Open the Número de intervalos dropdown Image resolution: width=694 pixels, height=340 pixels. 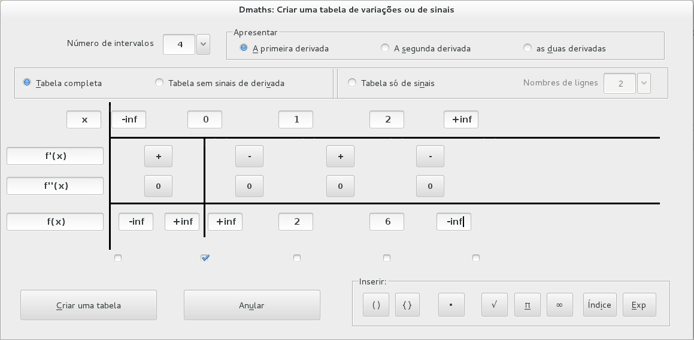pos(203,44)
